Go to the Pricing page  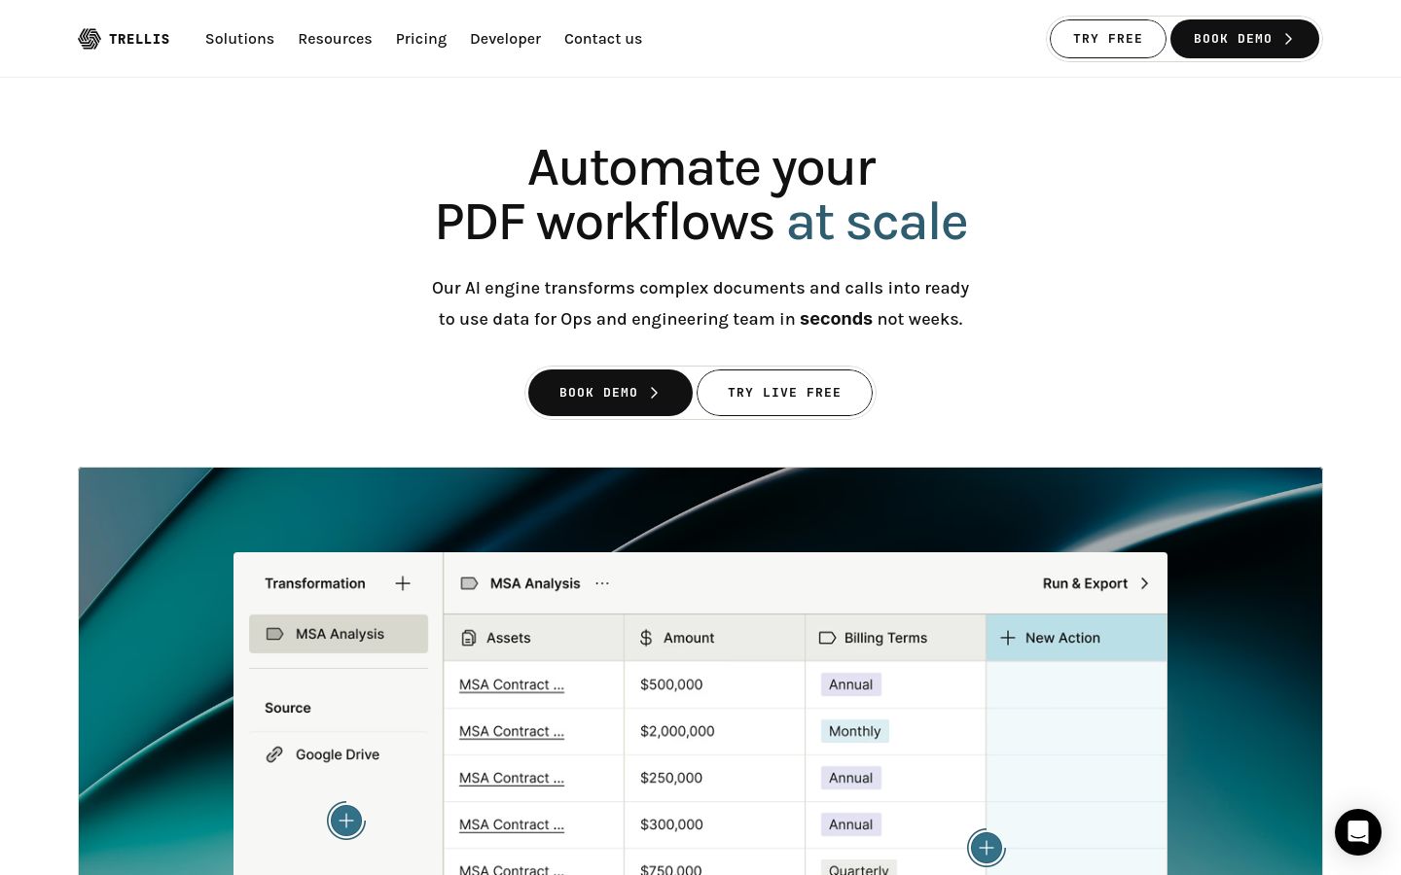click(421, 39)
